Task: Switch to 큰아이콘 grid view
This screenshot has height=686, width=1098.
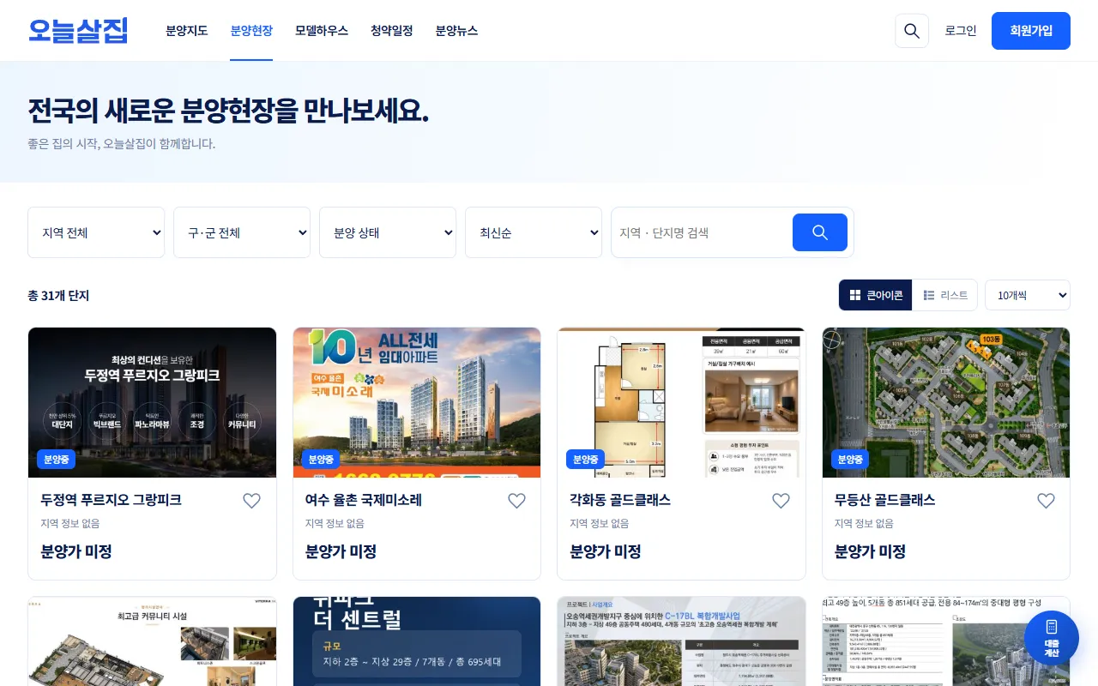Action: pyautogui.click(x=876, y=295)
